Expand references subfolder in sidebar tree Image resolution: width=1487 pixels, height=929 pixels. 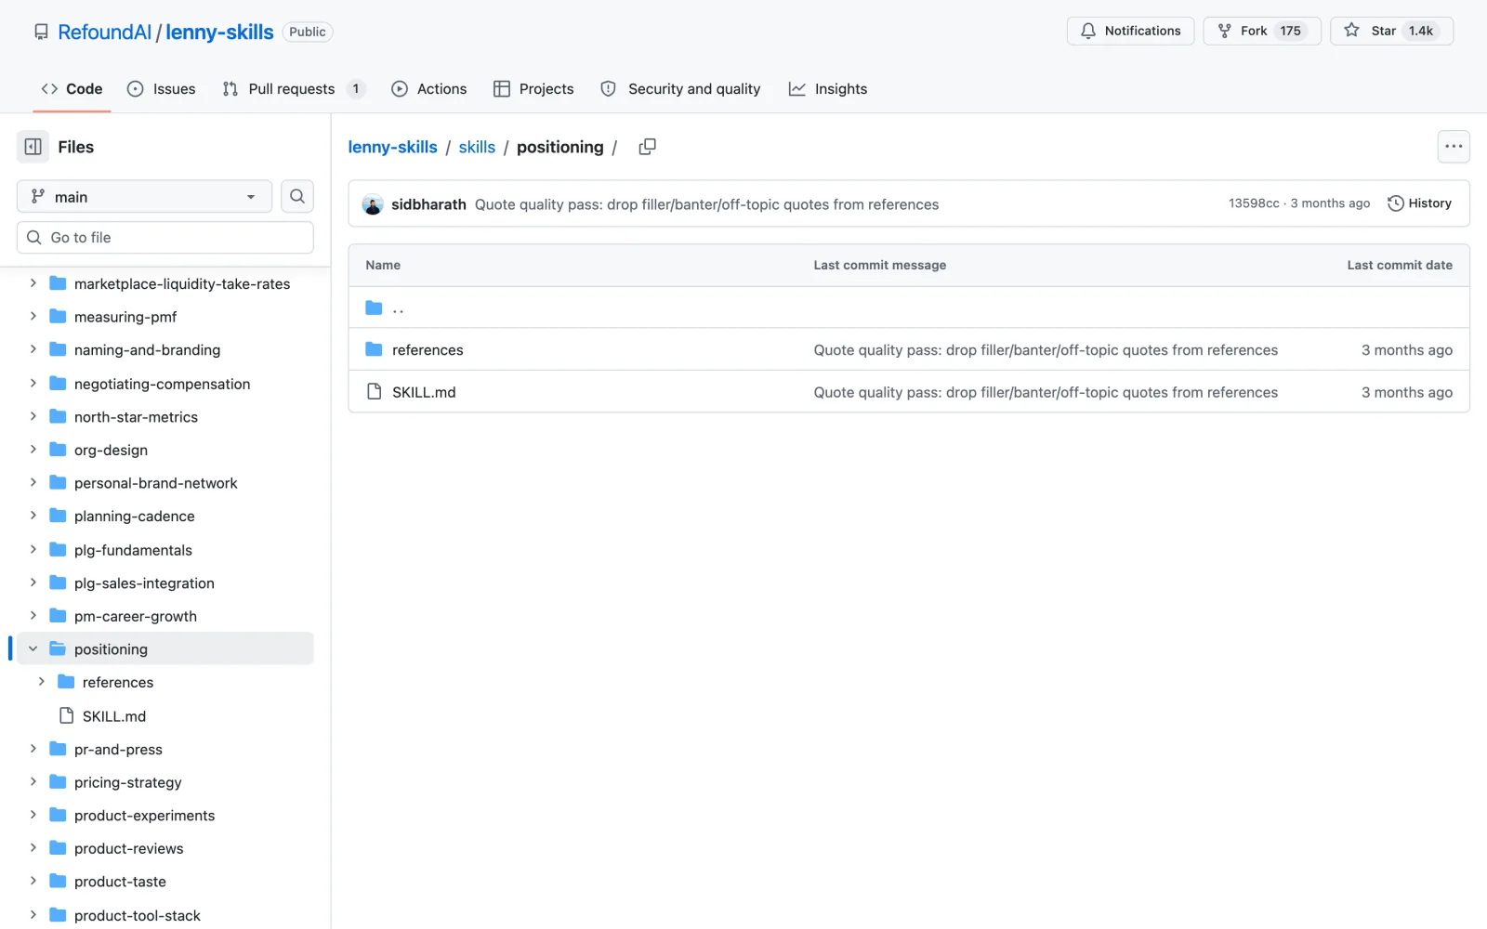41,682
